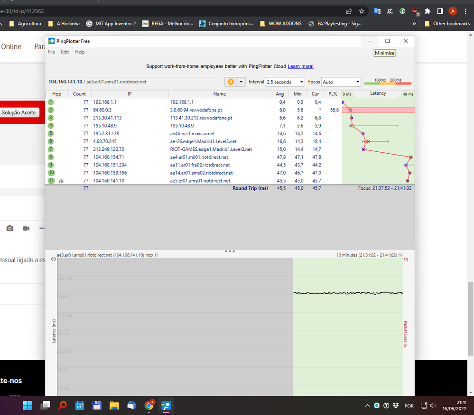This screenshot has width=474, height=415.
Task: Open the Google Translate extension
Action: (377, 11)
